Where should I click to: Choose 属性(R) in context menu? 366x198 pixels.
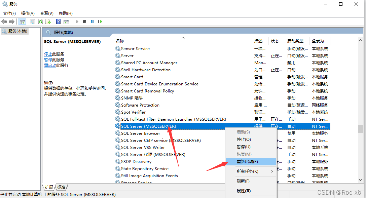251,191
